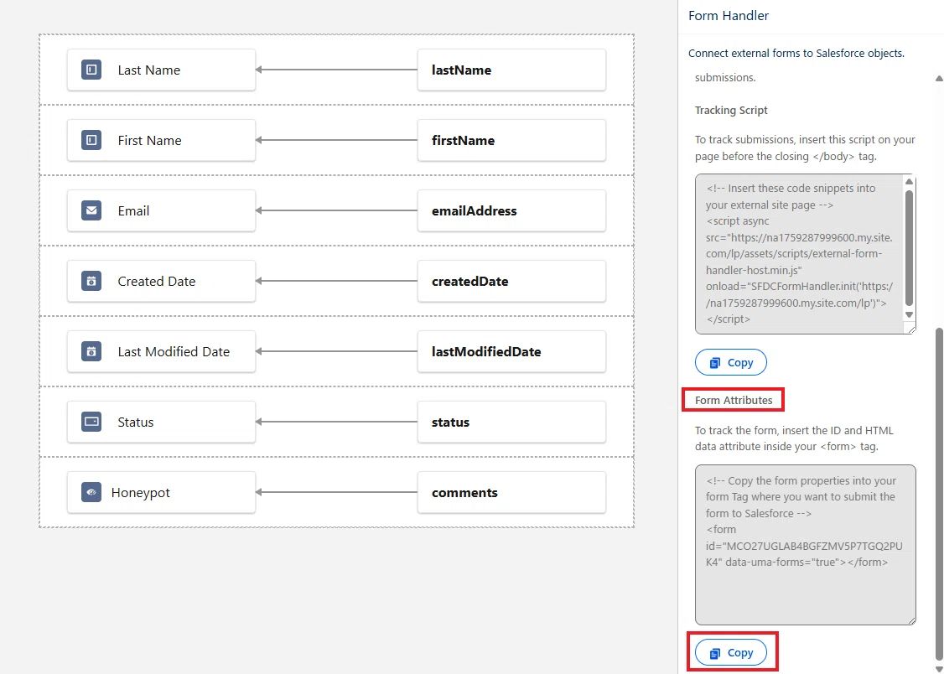Copy the Tracking Script code
Viewport: 944px width, 674px height.
pos(731,362)
